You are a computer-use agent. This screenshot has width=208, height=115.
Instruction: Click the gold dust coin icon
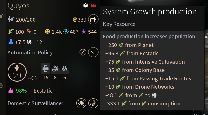(47, 31)
